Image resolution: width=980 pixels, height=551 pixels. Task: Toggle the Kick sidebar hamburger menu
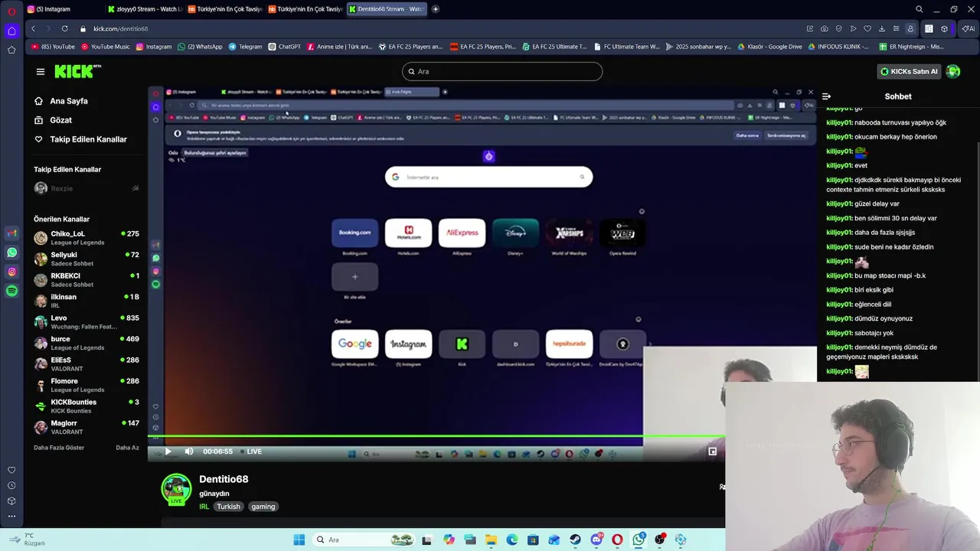[x=40, y=71]
